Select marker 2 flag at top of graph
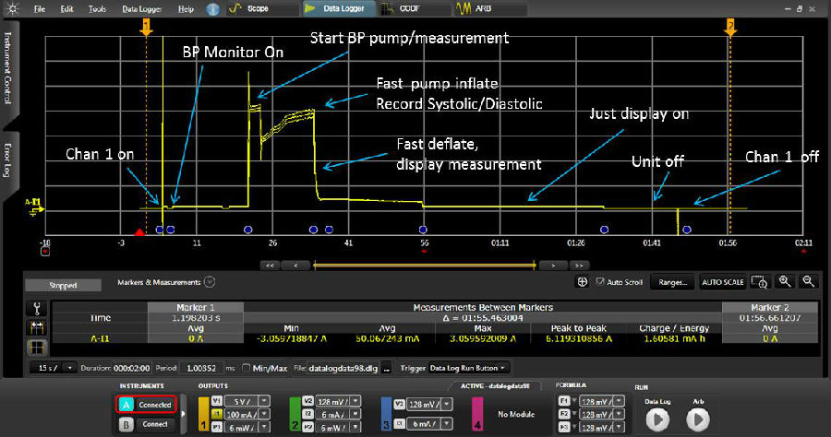831x437 pixels. tap(730, 27)
